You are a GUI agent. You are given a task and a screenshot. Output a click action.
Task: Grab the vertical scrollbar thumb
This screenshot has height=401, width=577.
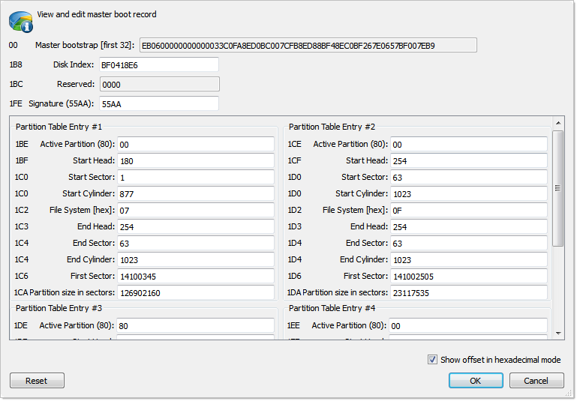click(557, 187)
